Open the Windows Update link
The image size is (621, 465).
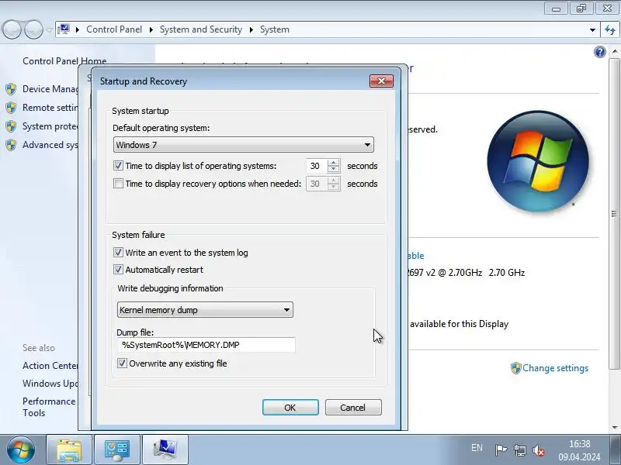[50, 383]
